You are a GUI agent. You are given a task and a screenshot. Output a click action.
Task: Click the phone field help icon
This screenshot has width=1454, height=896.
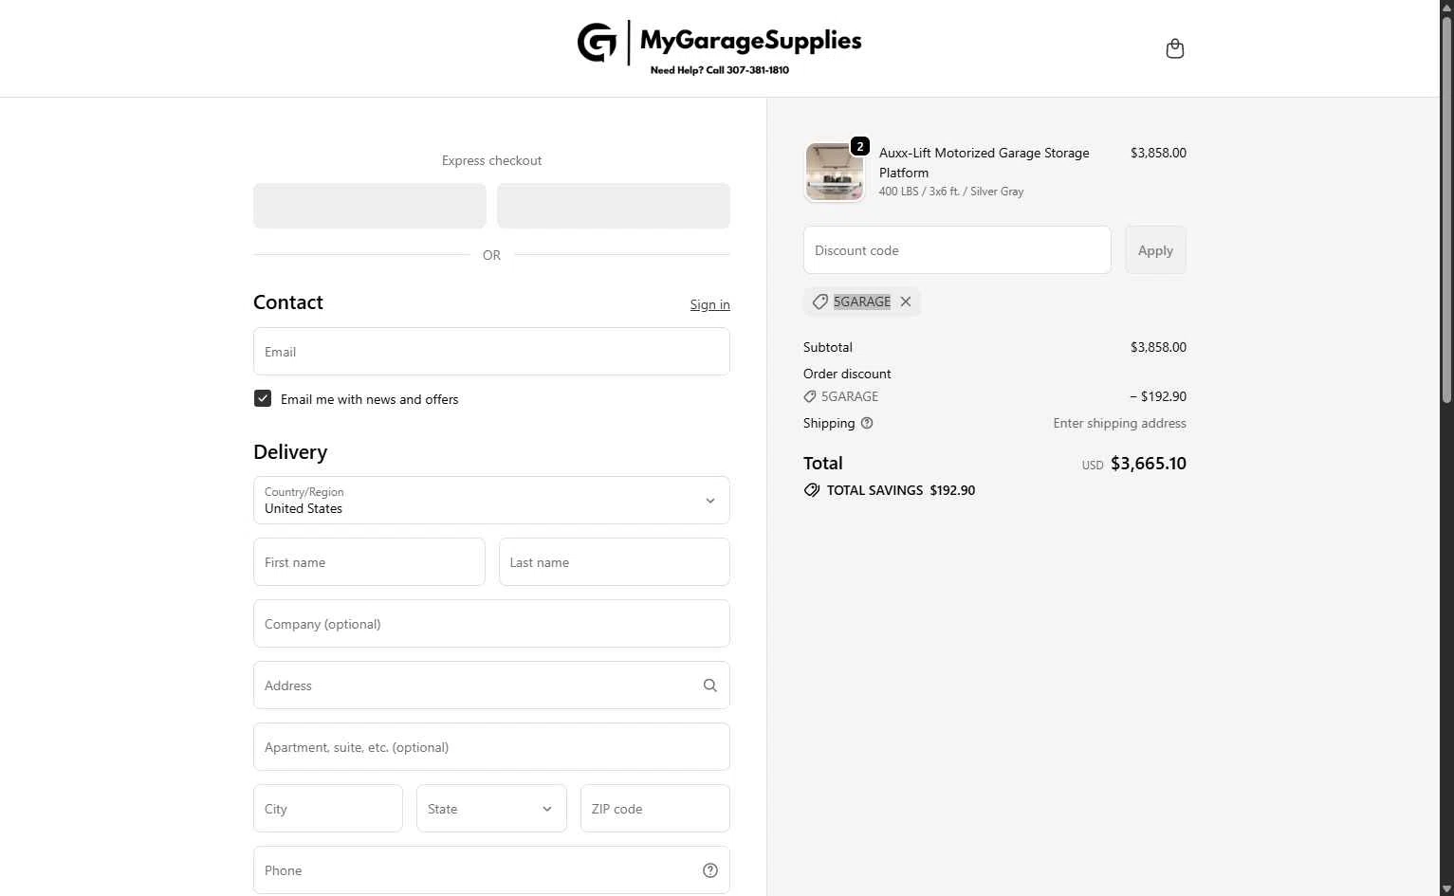point(710,870)
